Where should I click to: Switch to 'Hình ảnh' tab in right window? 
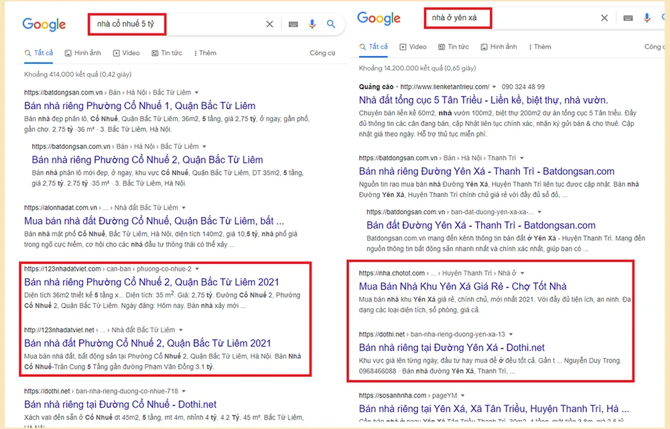(x=498, y=47)
